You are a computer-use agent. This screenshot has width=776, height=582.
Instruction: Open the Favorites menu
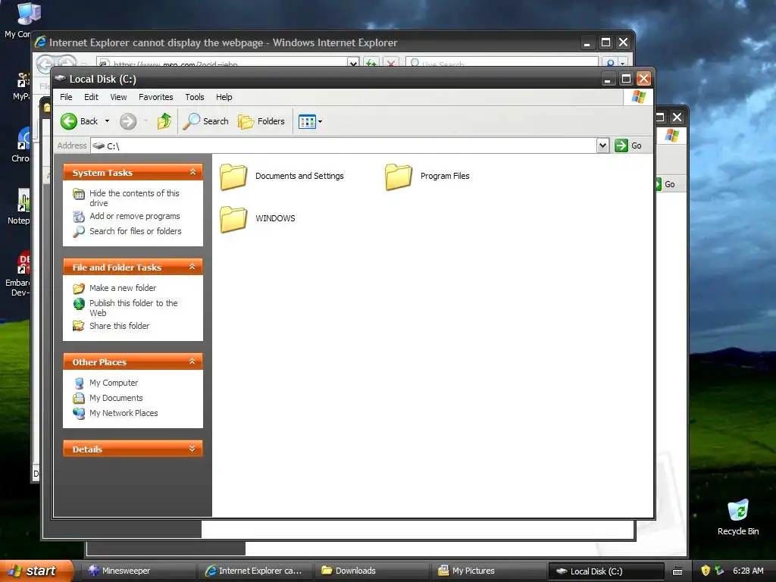point(156,97)
